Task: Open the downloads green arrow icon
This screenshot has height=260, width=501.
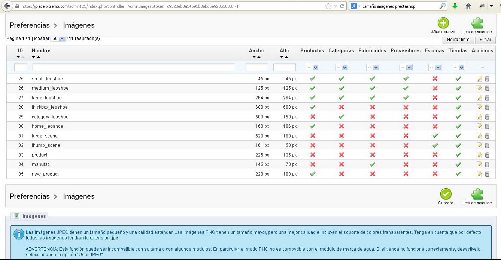Action: pos(455,6)
